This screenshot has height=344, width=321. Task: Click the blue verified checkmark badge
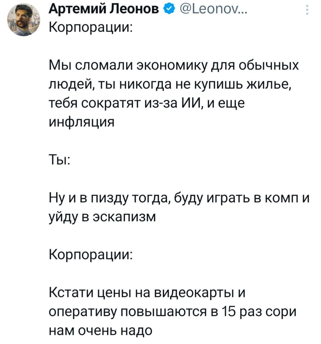pos(168,10)
